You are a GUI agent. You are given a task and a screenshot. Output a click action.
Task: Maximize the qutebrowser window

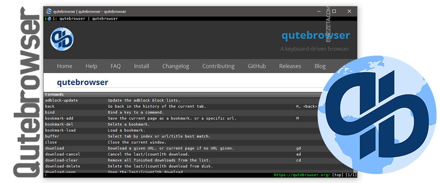(334, 12)
